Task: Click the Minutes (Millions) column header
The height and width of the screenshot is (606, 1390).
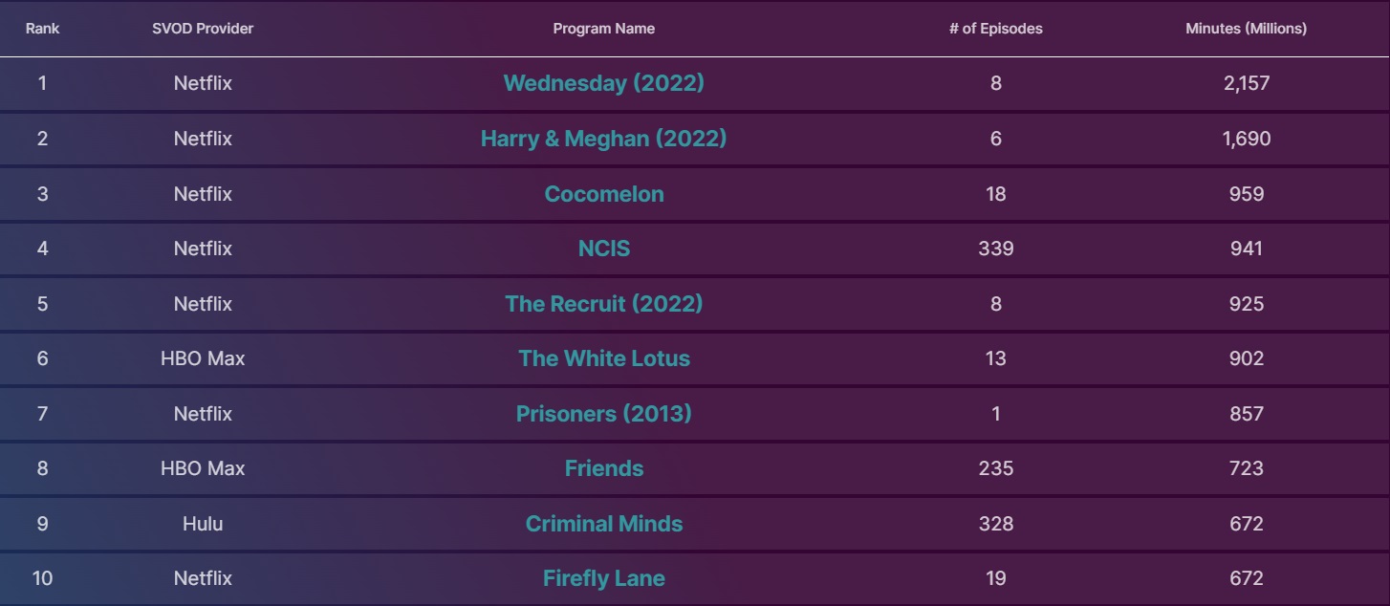Action: pyautogui.click(x=1246, y=29)
